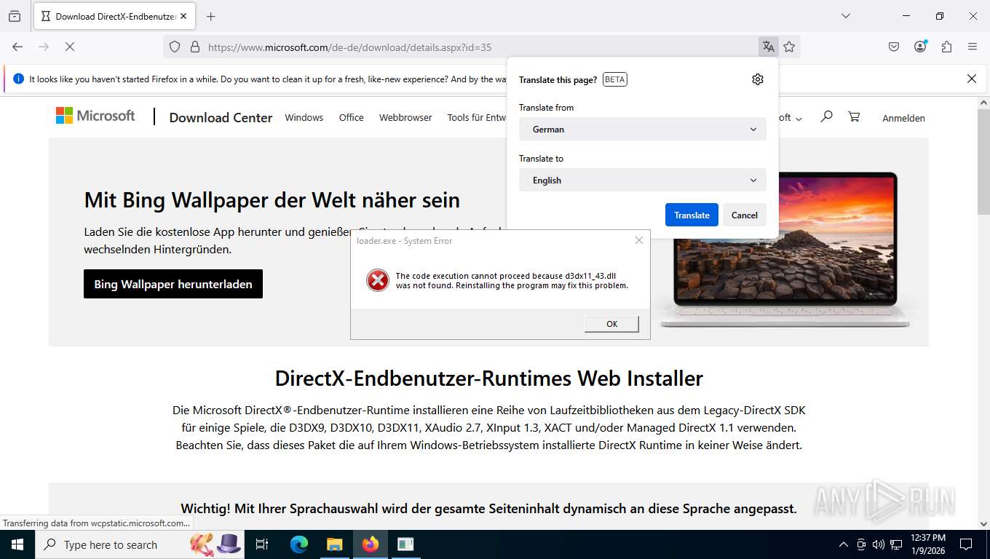Open notification center icon
The height and width of the screenshot is (559, 990).
[x=966, y=544]
